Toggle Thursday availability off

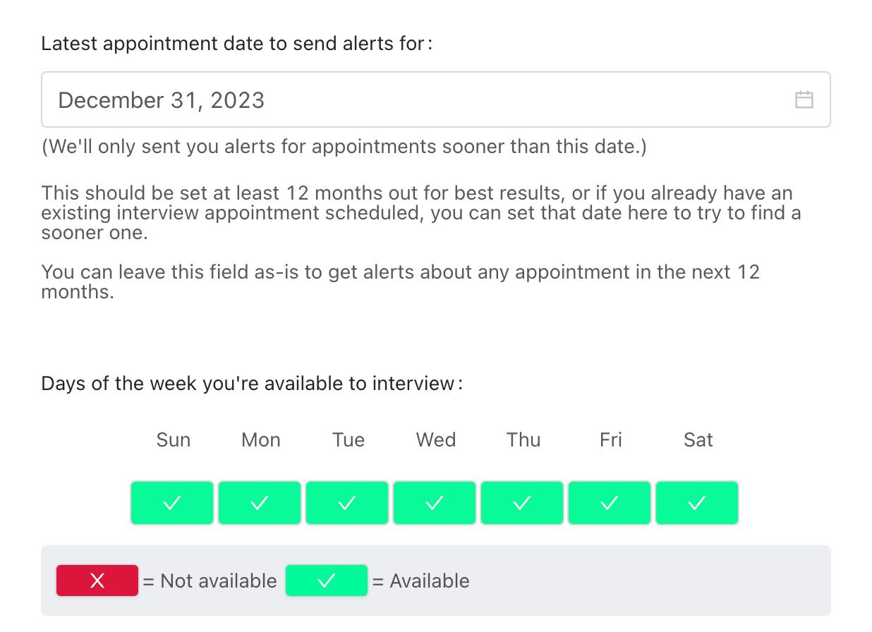[522, 502]
